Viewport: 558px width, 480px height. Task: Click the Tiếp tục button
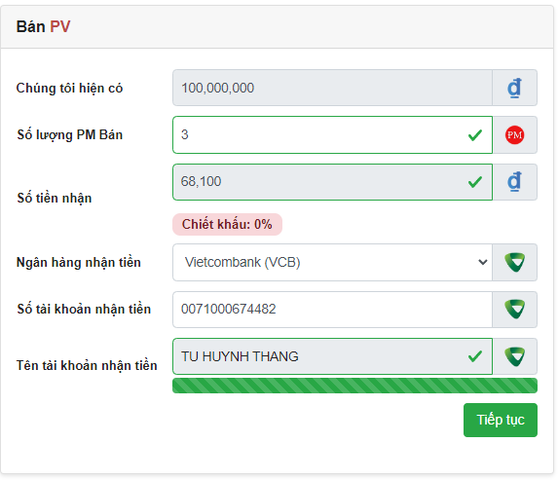(x=501, y=420)
